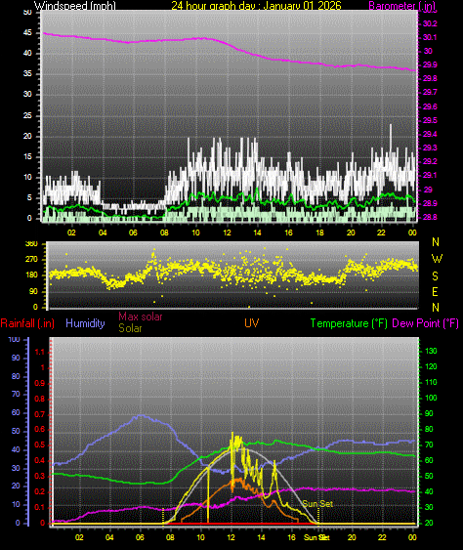Click the '100' humidity axis value
463x550 pixels.
tap(14, 339)
